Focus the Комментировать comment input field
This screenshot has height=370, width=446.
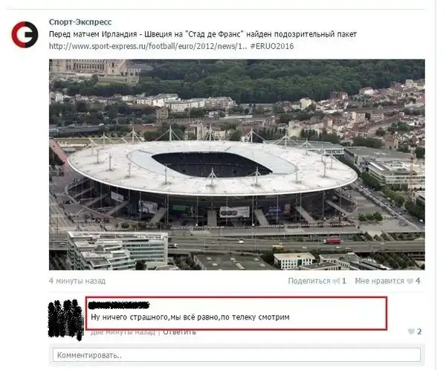coord(236,355)
